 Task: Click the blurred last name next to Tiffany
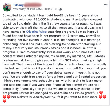pyautogui.click(x=32, y=5)
